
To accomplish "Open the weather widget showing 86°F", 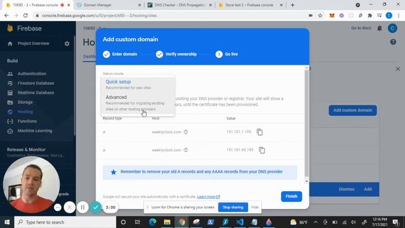I will click(x=299, y=222).
